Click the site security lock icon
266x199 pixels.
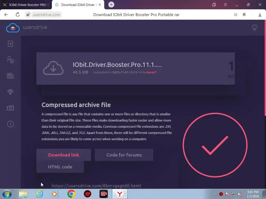(x=28, y=15)
